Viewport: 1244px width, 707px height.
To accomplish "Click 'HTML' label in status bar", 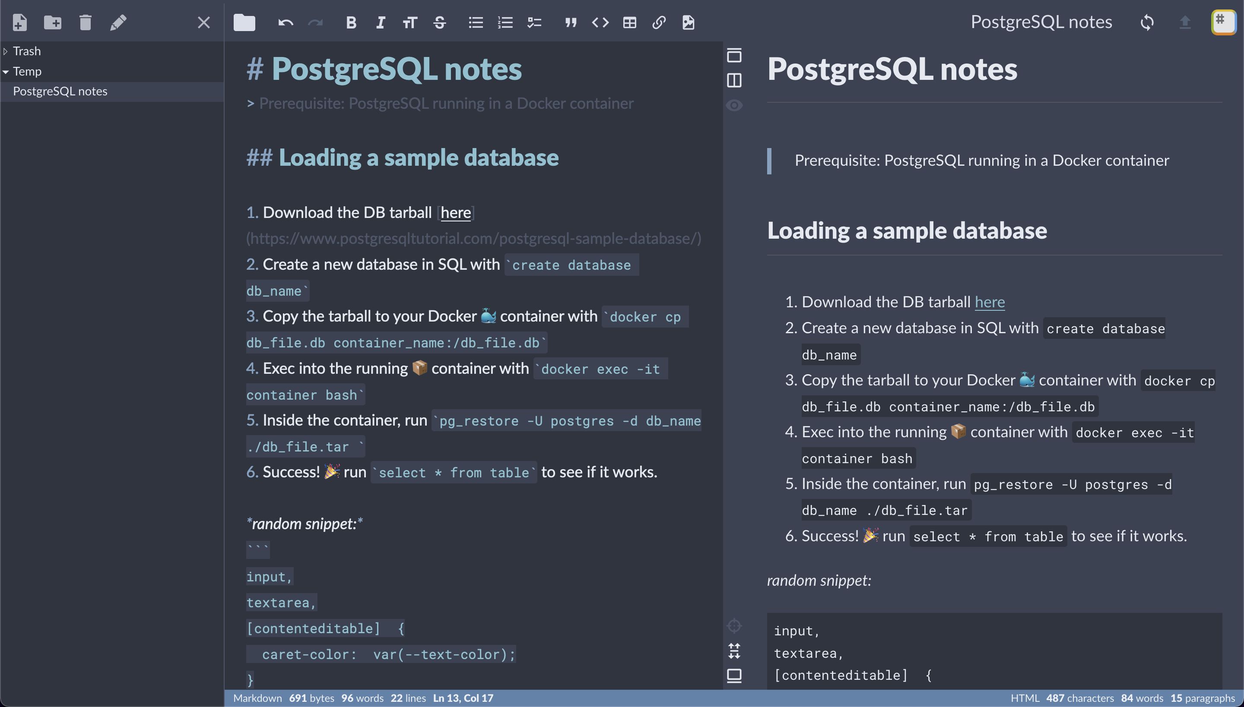I will point(1025,698).
